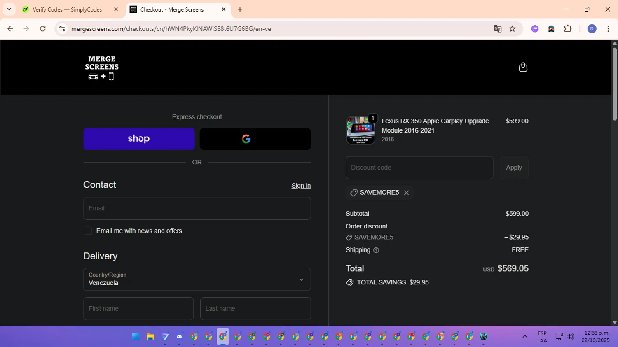Open the taskbar app left of Discord
618x347 pixels.
165,337
